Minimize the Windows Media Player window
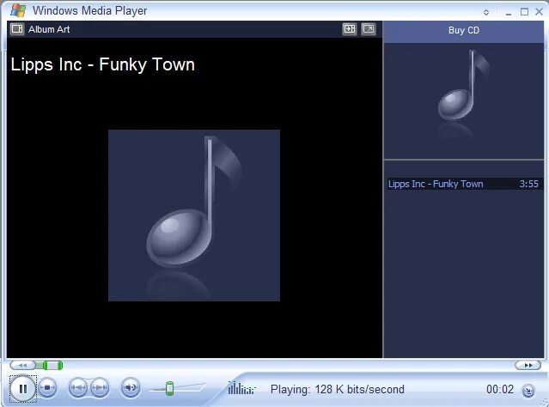Image resolution: width=549 pixels, height=407 pixels. tap(509, 13)
